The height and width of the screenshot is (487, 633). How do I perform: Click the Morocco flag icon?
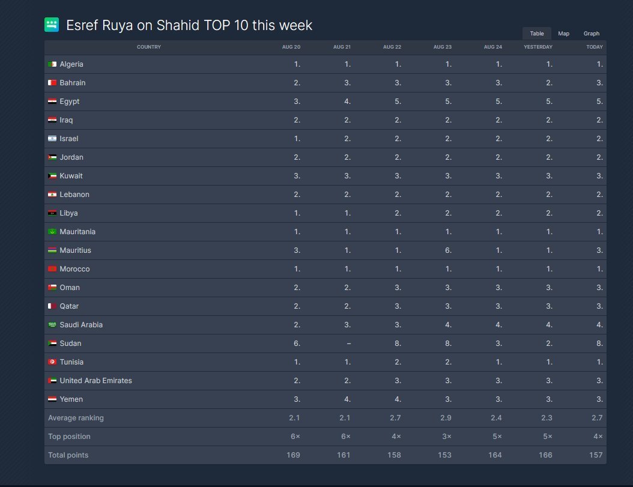point(52,269)
